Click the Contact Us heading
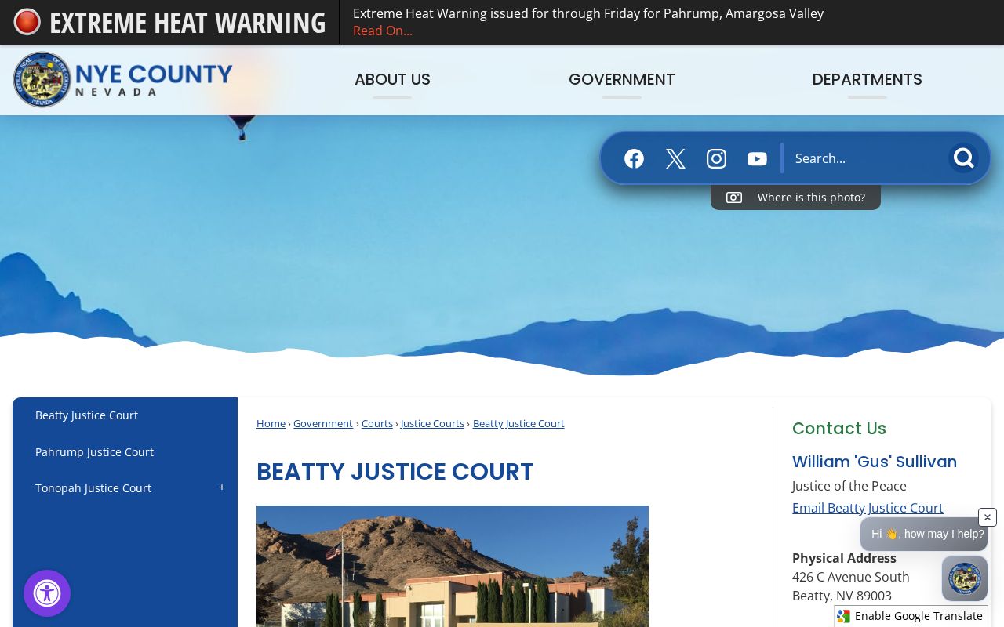This screenshot has height=627, width=1004. (x=839, y=428)
